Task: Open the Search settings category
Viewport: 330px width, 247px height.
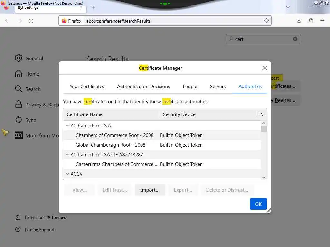Action: 28,89
